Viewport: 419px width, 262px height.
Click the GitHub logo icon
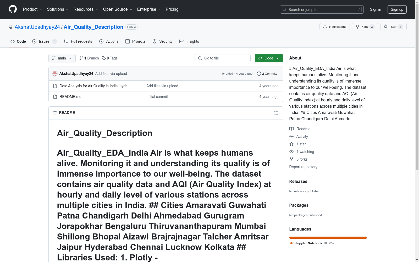pos(13,9)
